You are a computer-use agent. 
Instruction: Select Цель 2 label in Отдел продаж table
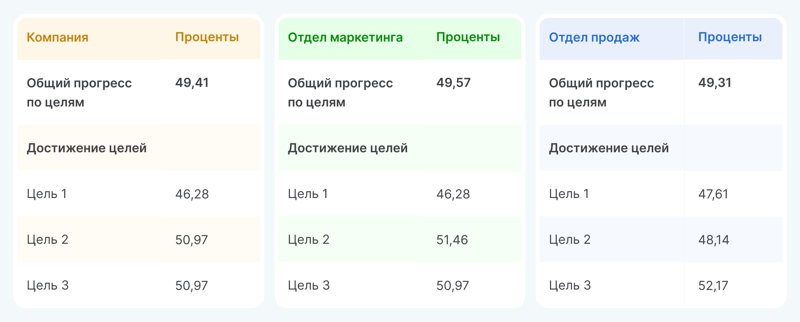click(570, 240)
